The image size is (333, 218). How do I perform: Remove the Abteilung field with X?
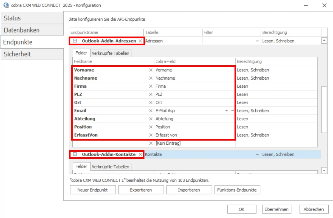click(151, 119)
